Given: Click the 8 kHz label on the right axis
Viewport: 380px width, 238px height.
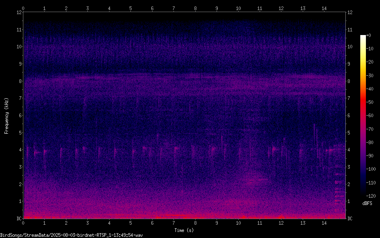Looking at the screenshot, I should point(349,81).
